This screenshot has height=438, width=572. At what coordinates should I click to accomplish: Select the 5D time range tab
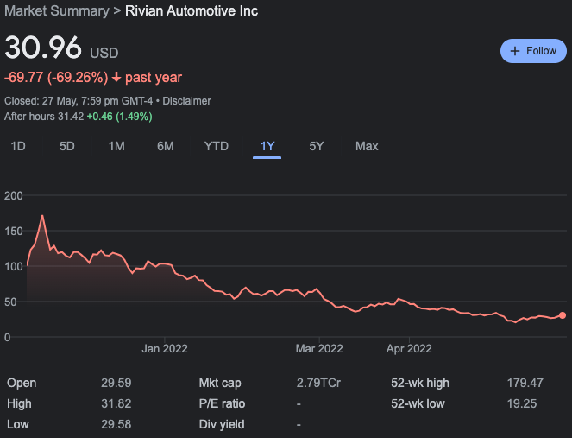pos(67,146)
